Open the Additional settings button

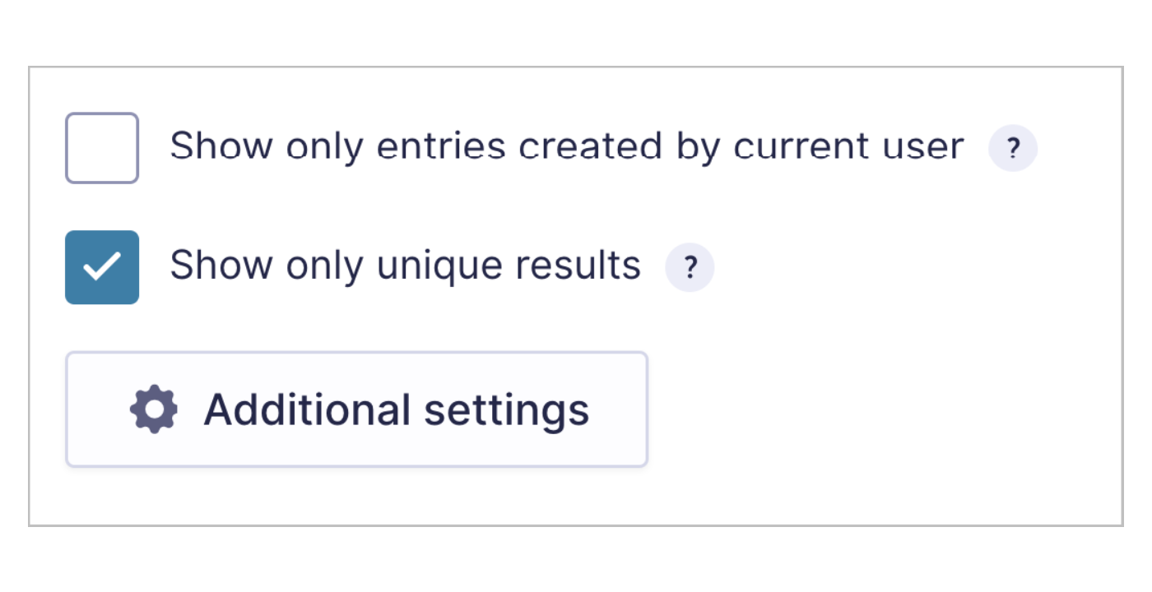357,409
